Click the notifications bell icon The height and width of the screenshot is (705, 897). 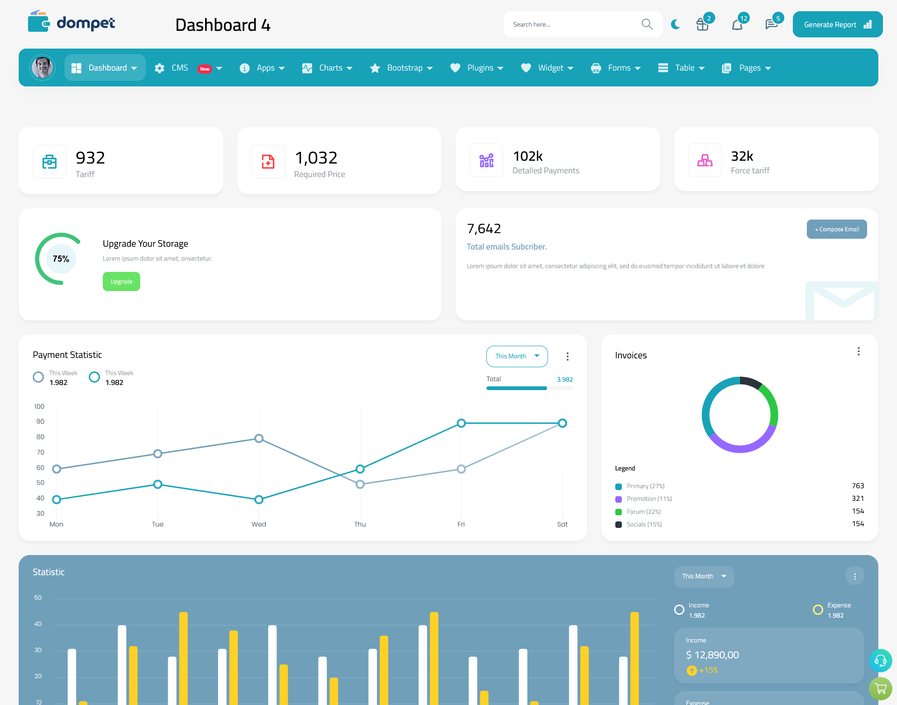[x=737, y=24]
